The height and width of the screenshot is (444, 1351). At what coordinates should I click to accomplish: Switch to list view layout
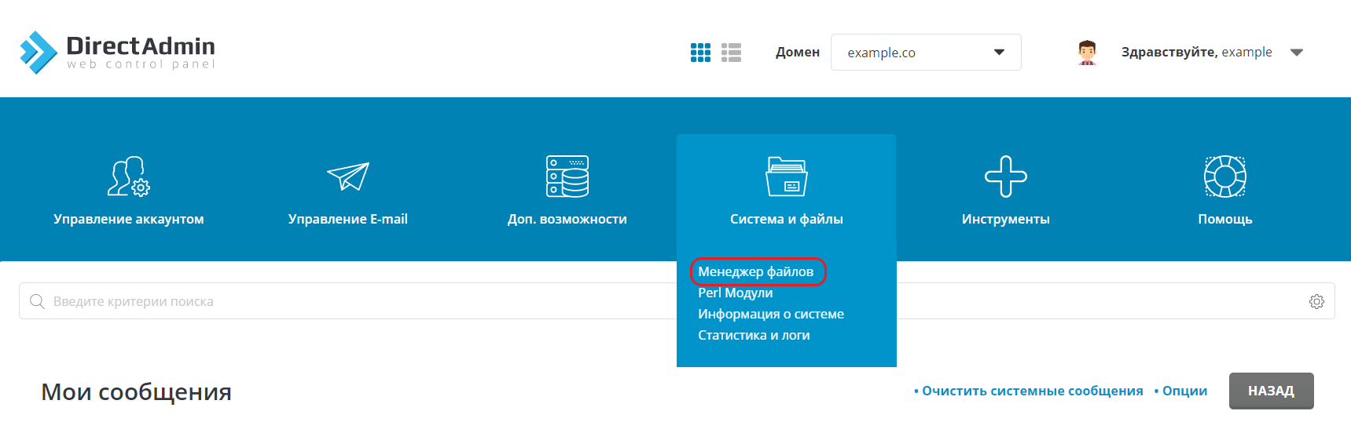pyautogui.click(x=731, y=53)
